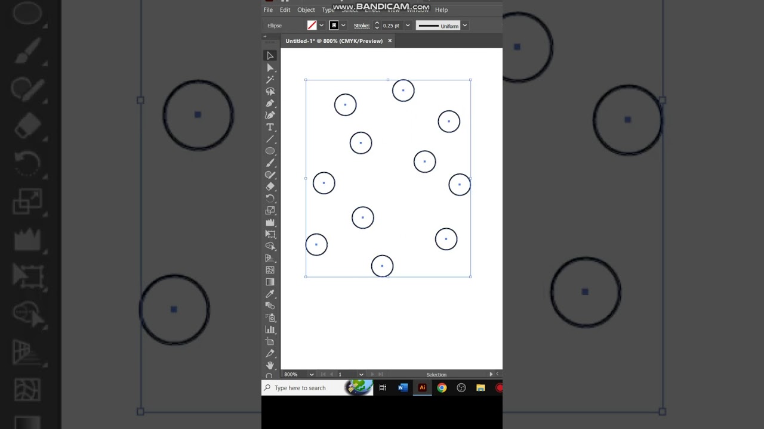Select the Perspective Grid tool
The image size is (764, 429).
(270, 258)
